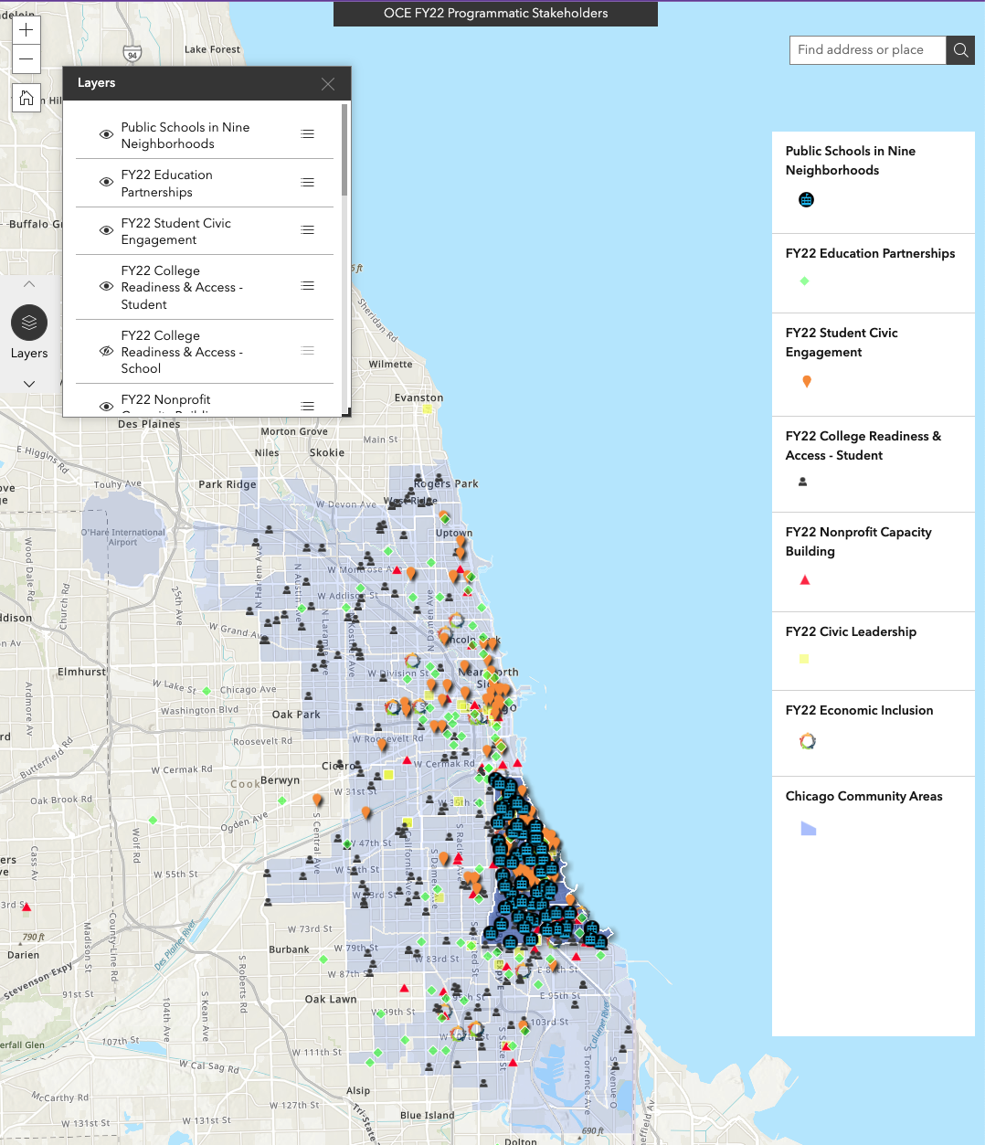Hide Public Schools in Nine Neighborhoods layer
The width and height of the screenshot is (985, 1145).
point(106,134)
